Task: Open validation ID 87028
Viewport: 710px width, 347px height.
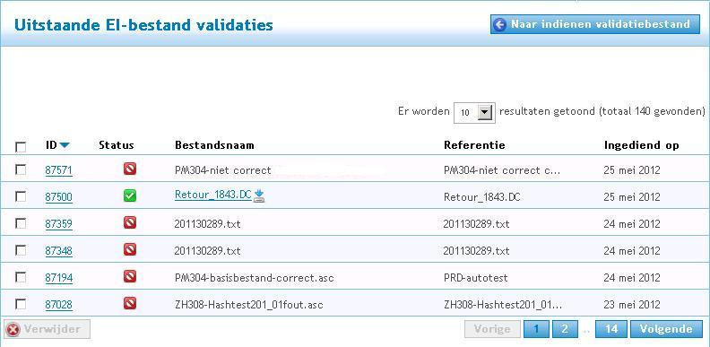Action: tap(59, 305)
